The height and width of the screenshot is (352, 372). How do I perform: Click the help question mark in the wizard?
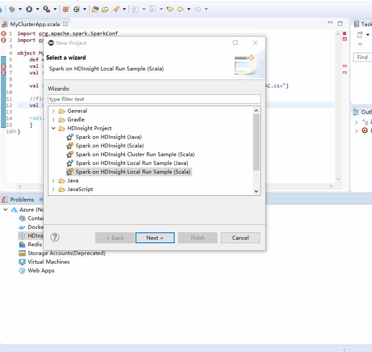(54, 237)
